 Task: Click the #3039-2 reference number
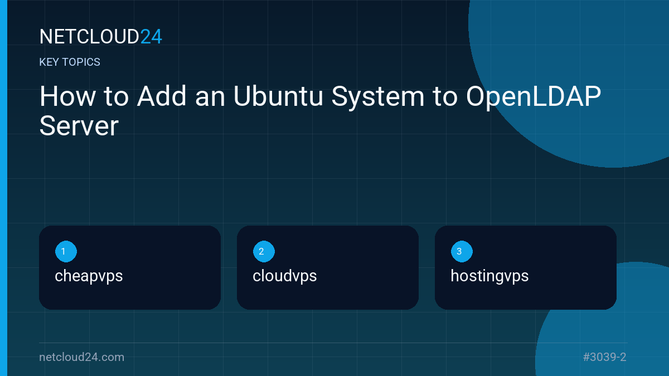(605, 357)
